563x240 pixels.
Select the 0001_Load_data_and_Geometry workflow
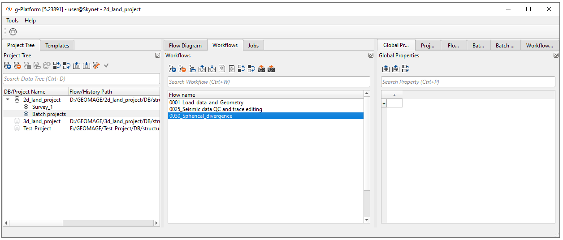point(206,103)
